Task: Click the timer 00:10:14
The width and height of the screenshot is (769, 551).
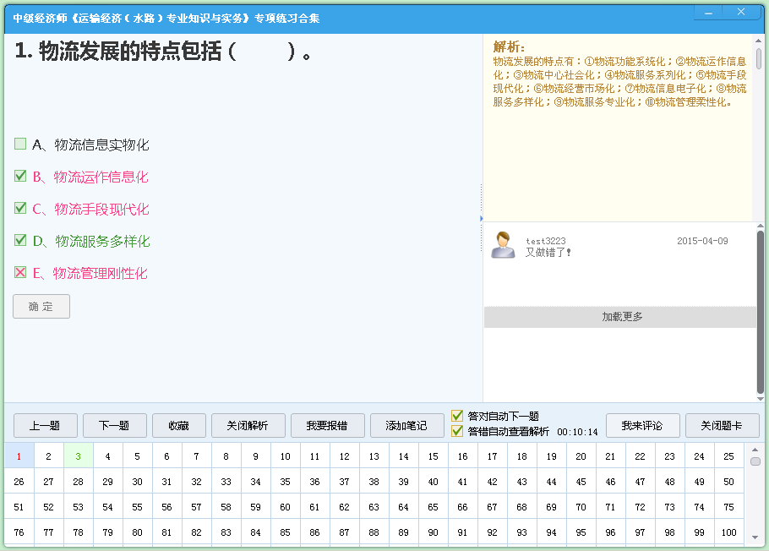Action: pos(578,432)
